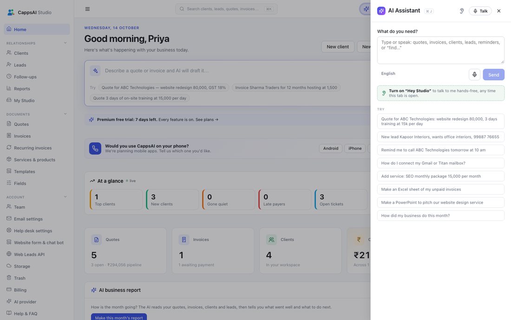Screen dimensions: 511x320
Task: Click the Web Leads API globe icon
Action: 9,254
